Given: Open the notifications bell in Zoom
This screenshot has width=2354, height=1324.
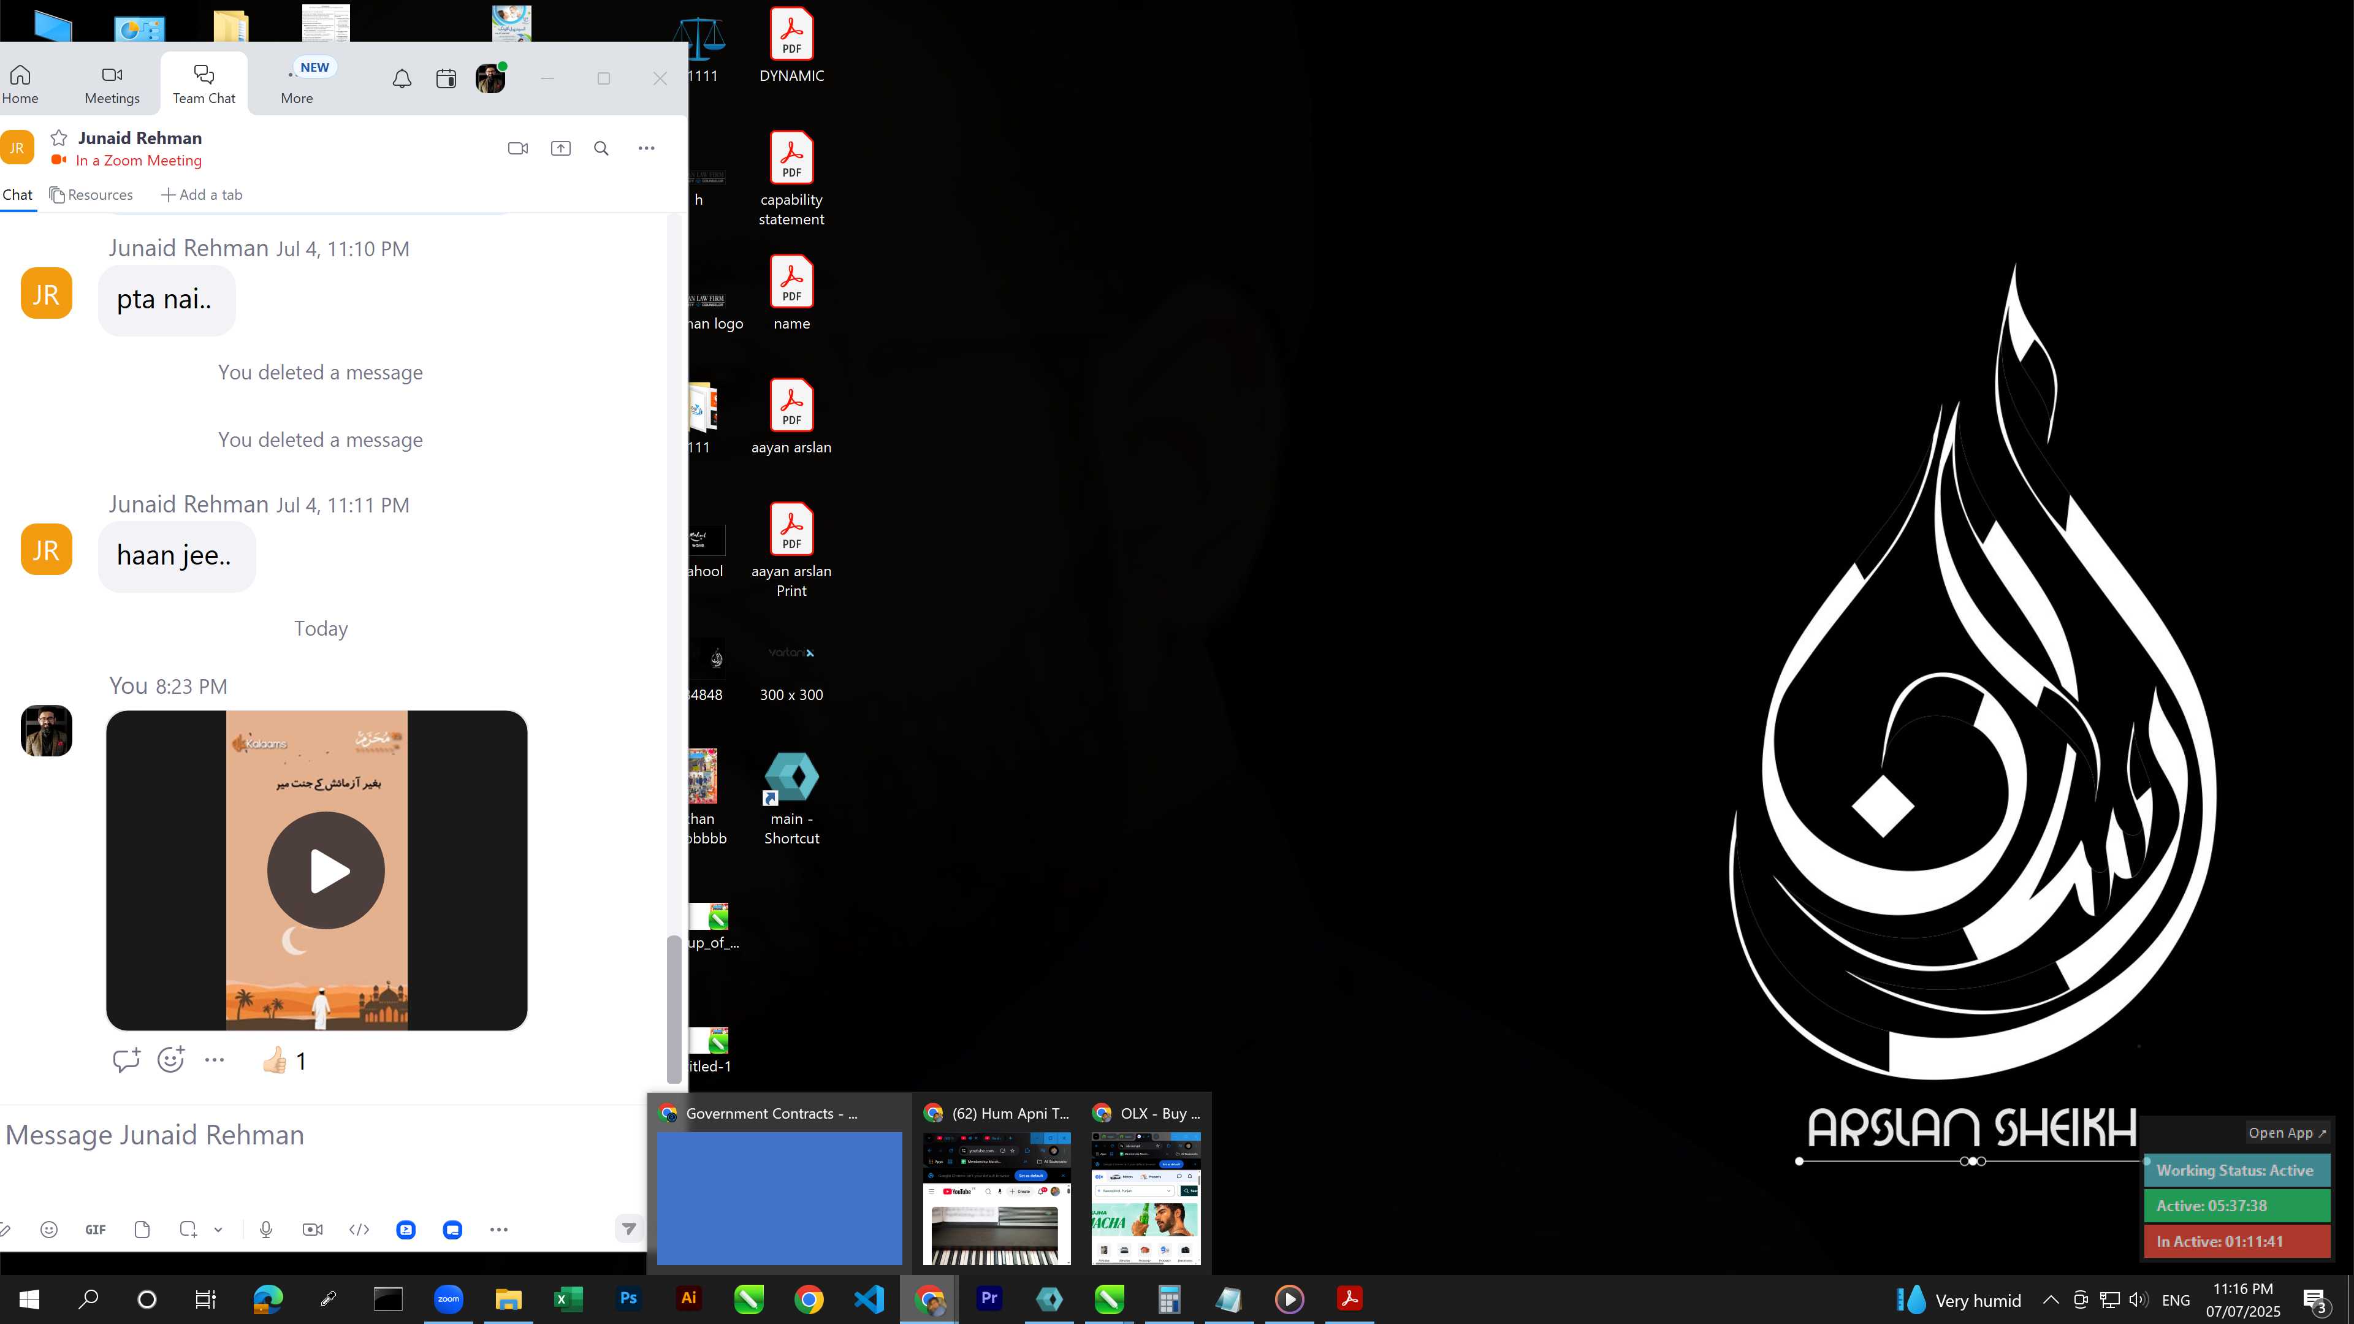Looking at the screenshot, I should coord(402,78).
